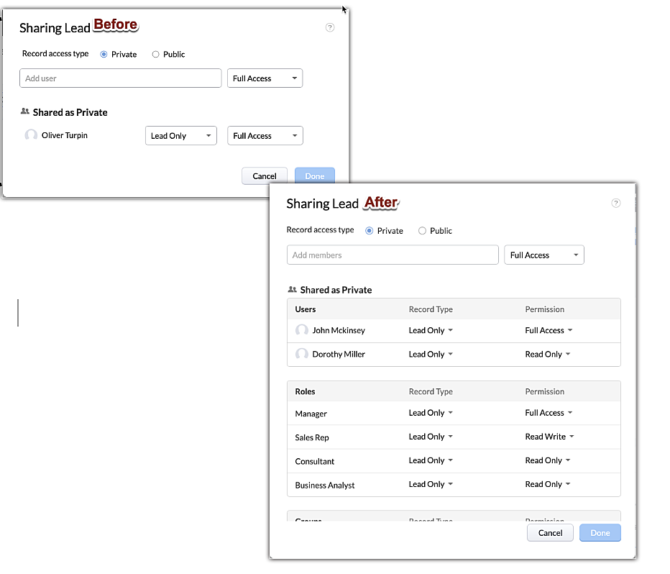Click group icon beside Shared as Private in After dialog
This screenshot has width=670, height=574.
[292, 290]
